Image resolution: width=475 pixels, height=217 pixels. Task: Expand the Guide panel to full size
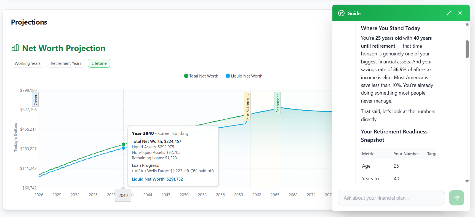pos(449,13)
